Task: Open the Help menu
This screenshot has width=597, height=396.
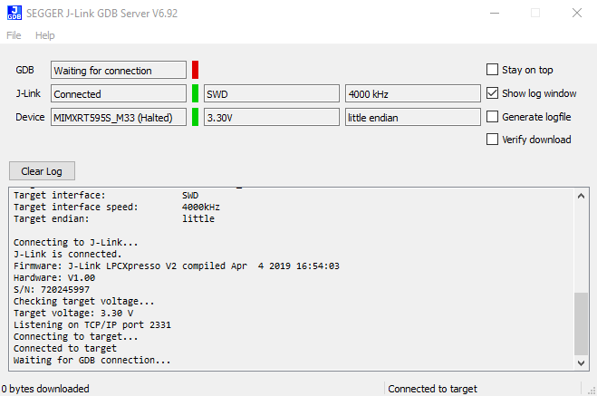Action: point(45,35)
